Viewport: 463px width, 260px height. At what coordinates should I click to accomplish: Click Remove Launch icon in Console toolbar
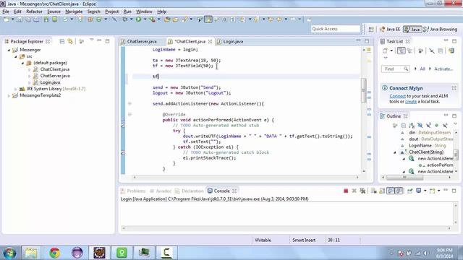tap(354, 191)
